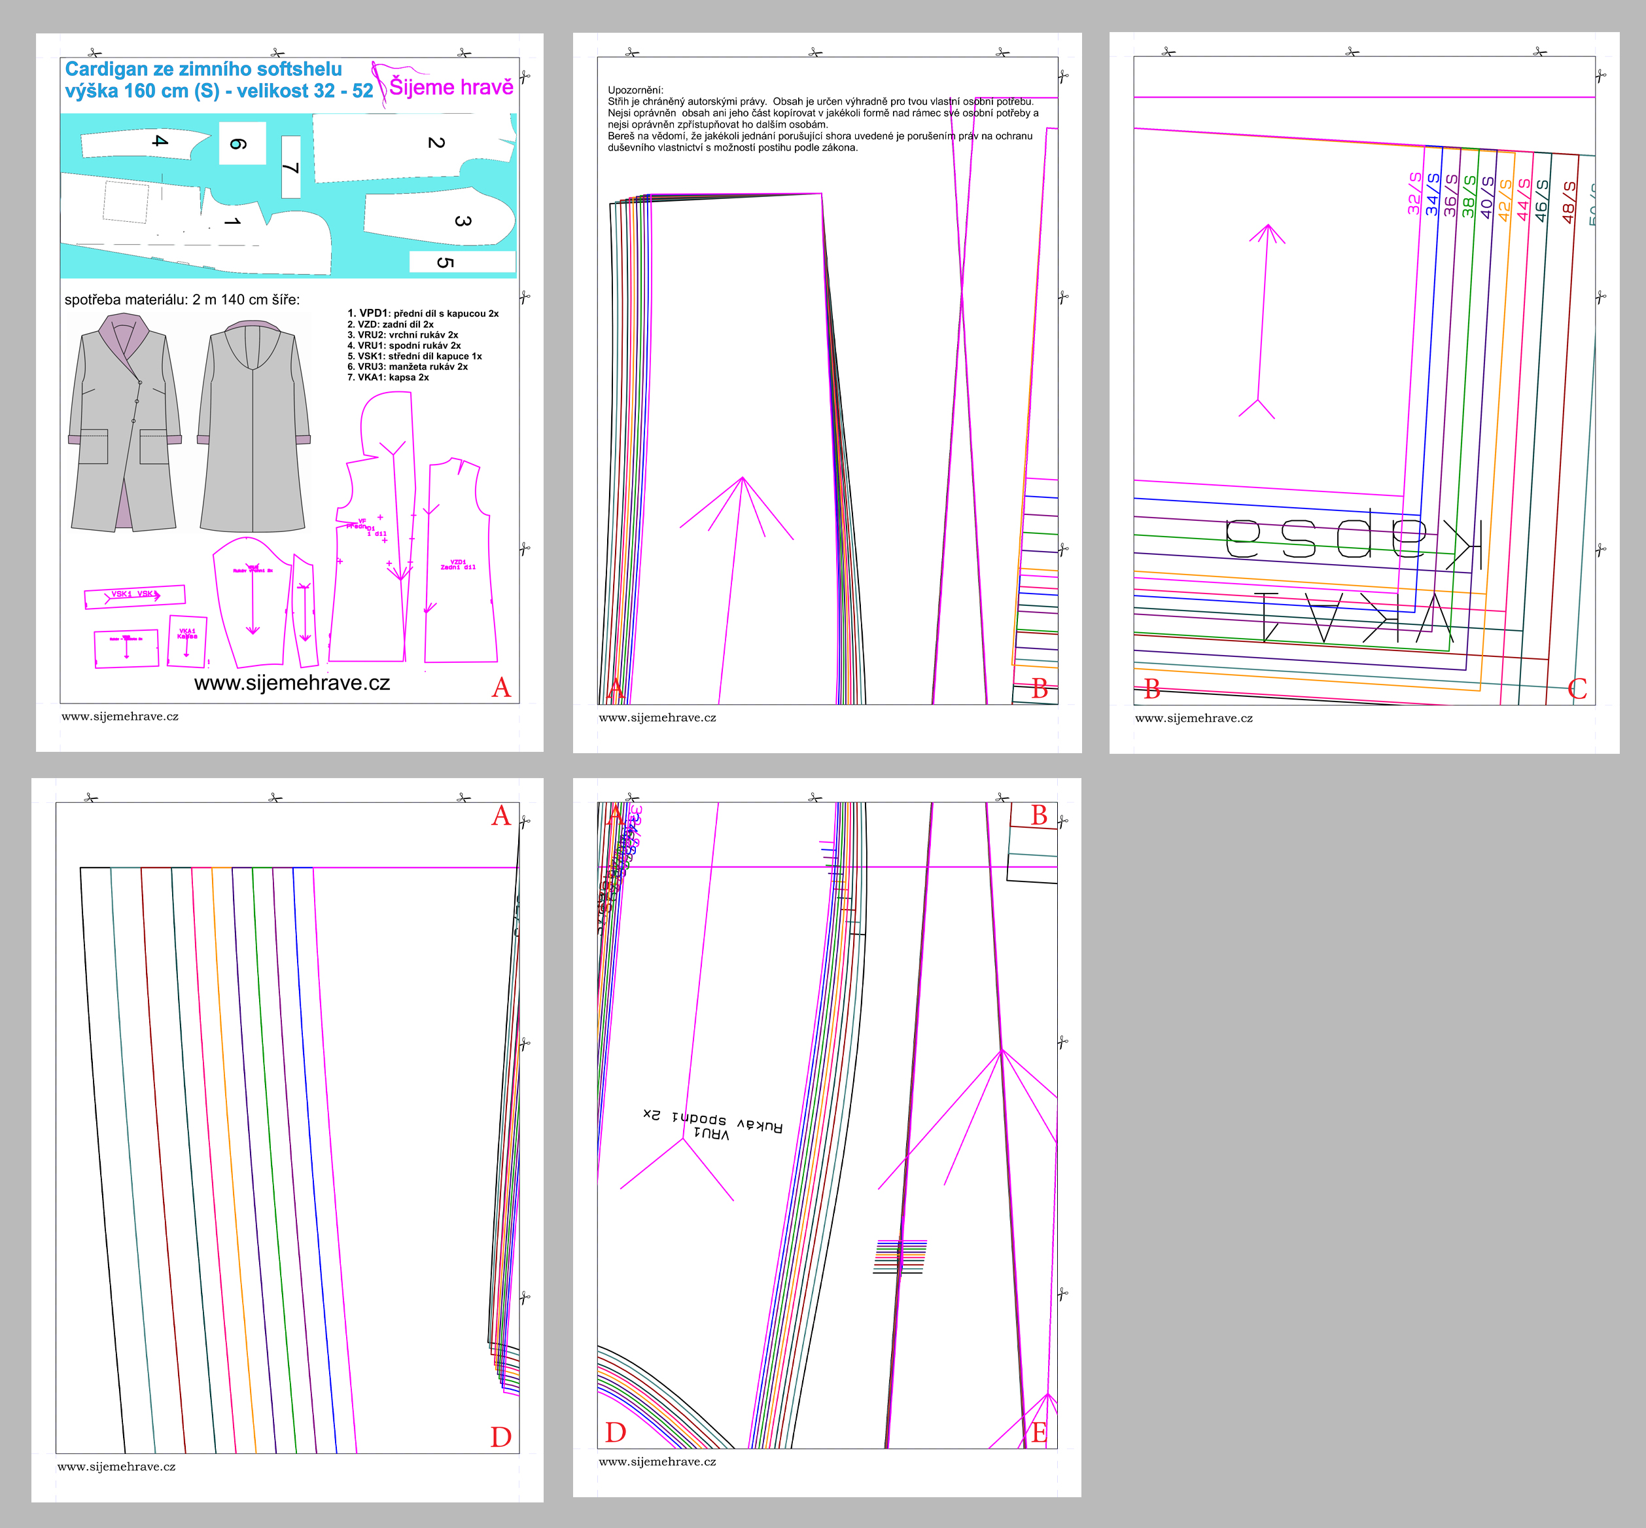The image size is (1646, 1528).
Task: Click the "VKA1 Kapsa" pocket pattern miniature
Action: [x=188, y=641]
